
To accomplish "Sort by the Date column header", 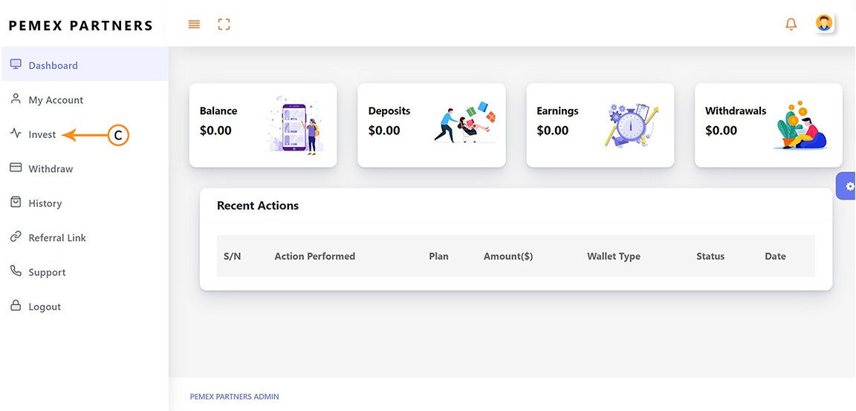I will click(775, 257).
